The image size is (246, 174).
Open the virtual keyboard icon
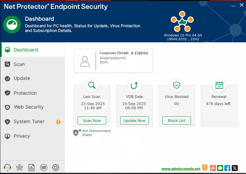[x=43, y=168]
